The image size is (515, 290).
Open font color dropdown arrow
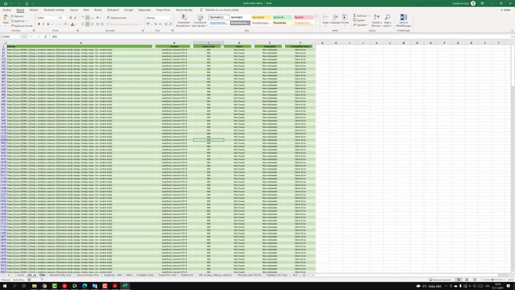(76, 24)
